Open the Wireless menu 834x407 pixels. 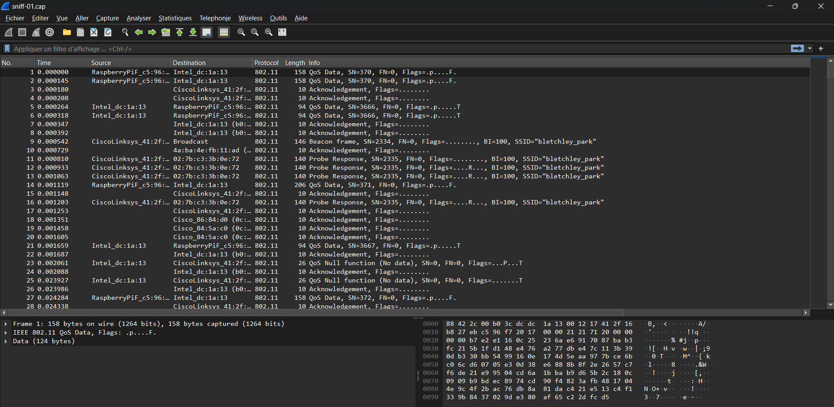[x=250, y=18]
